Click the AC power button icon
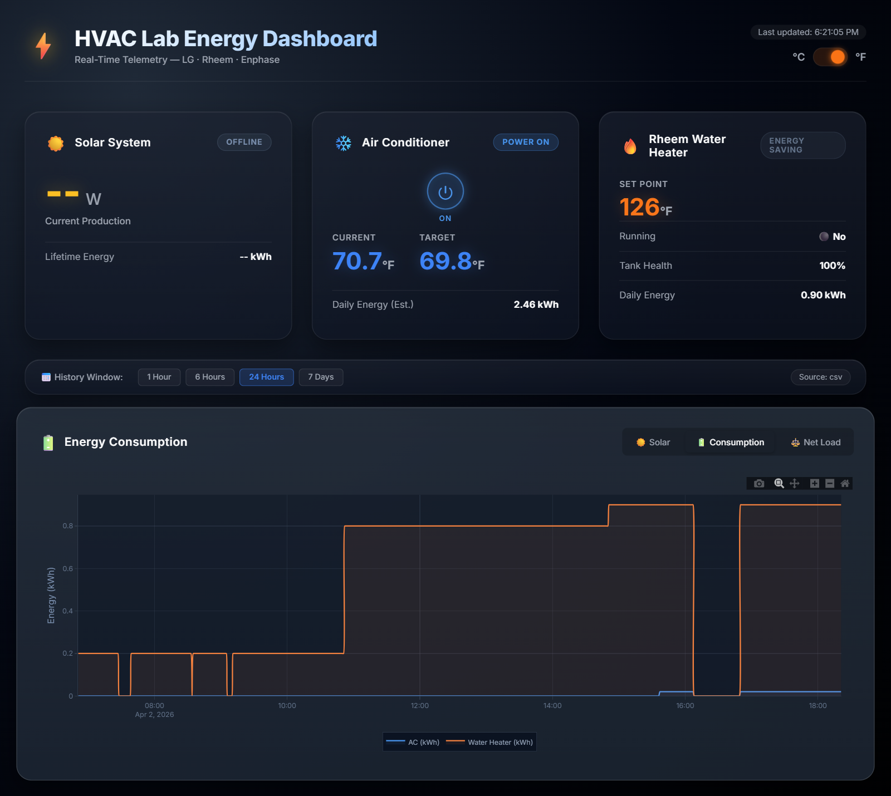 pyautogui.click(x=445, y=191)
